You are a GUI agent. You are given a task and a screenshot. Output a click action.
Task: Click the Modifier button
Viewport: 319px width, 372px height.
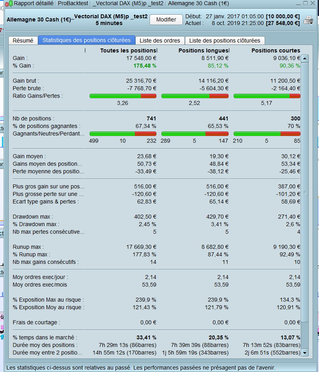coord(166,19)
